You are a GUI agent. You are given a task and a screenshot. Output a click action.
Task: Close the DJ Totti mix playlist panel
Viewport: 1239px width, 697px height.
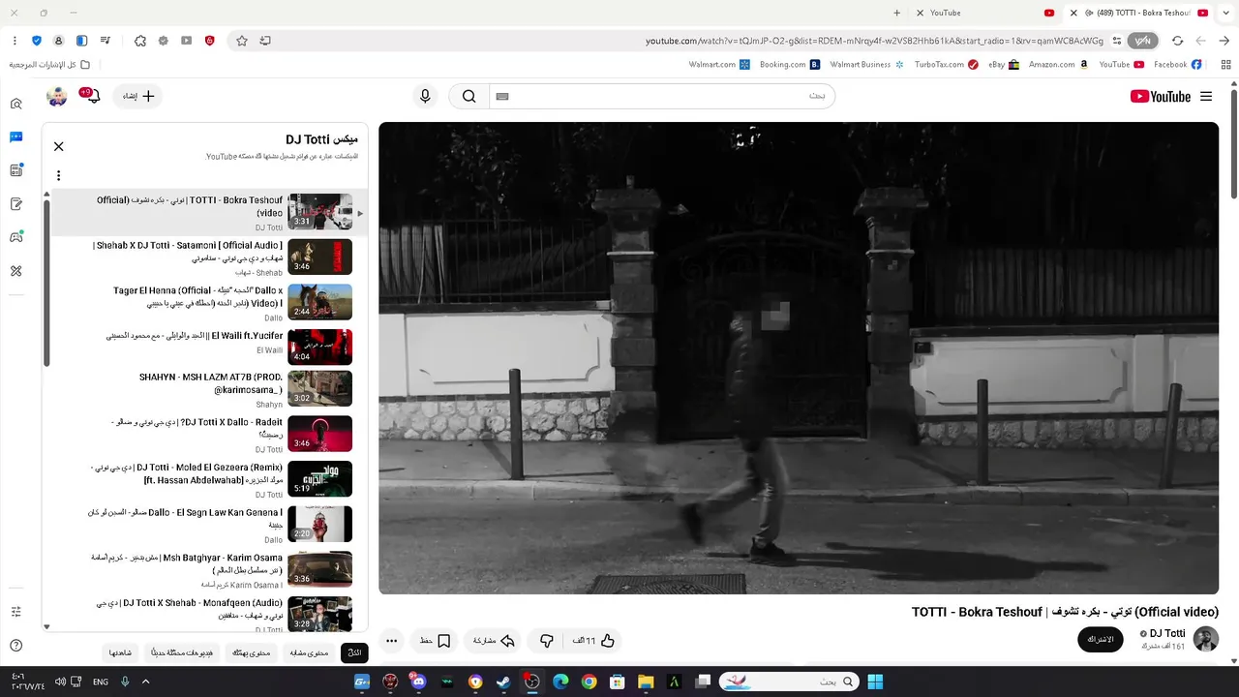(59, 146)
